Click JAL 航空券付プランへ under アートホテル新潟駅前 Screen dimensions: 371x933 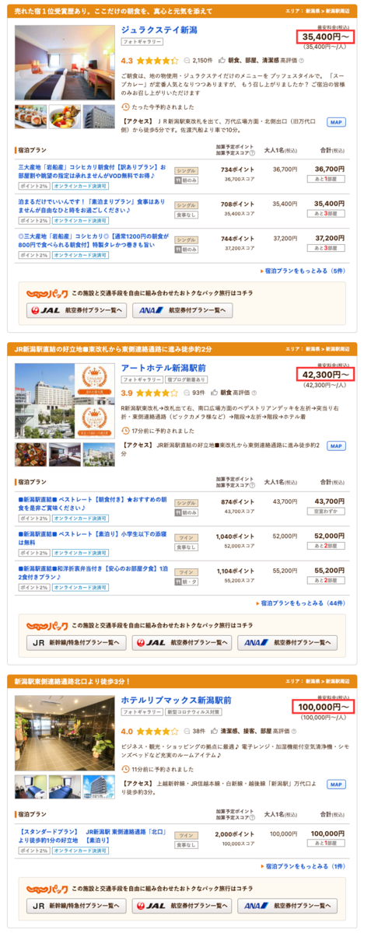[183, 642]
